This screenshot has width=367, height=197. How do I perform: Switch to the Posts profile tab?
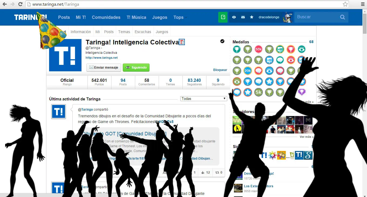click(109, 32)
